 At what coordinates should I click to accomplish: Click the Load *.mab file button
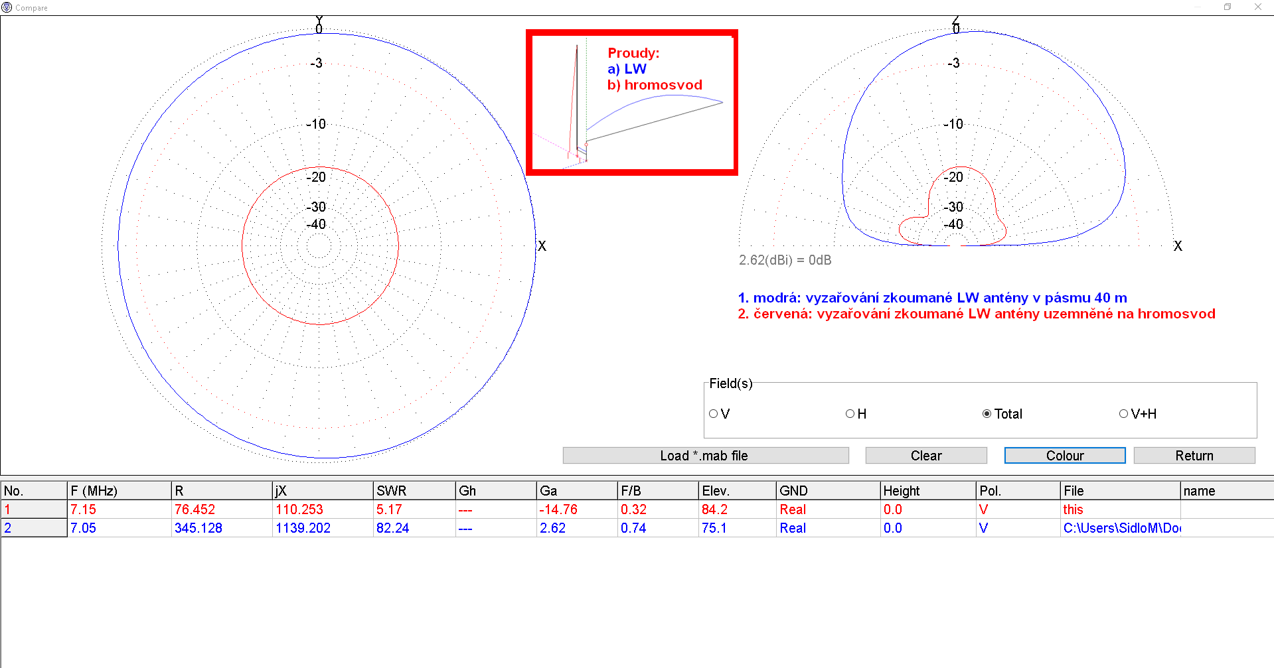tap(705, 456)
